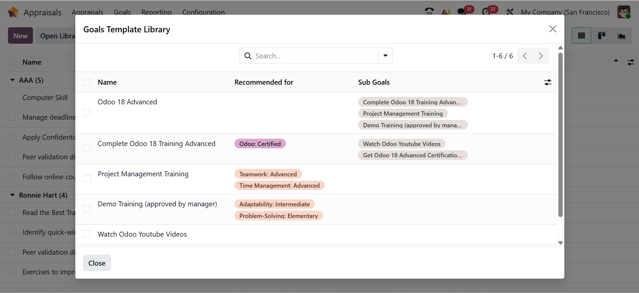The width and height of the screenshot is (639, 293).
Task: Open the column settings icon beside Sub Goals
Action: (x=548, y=82)
